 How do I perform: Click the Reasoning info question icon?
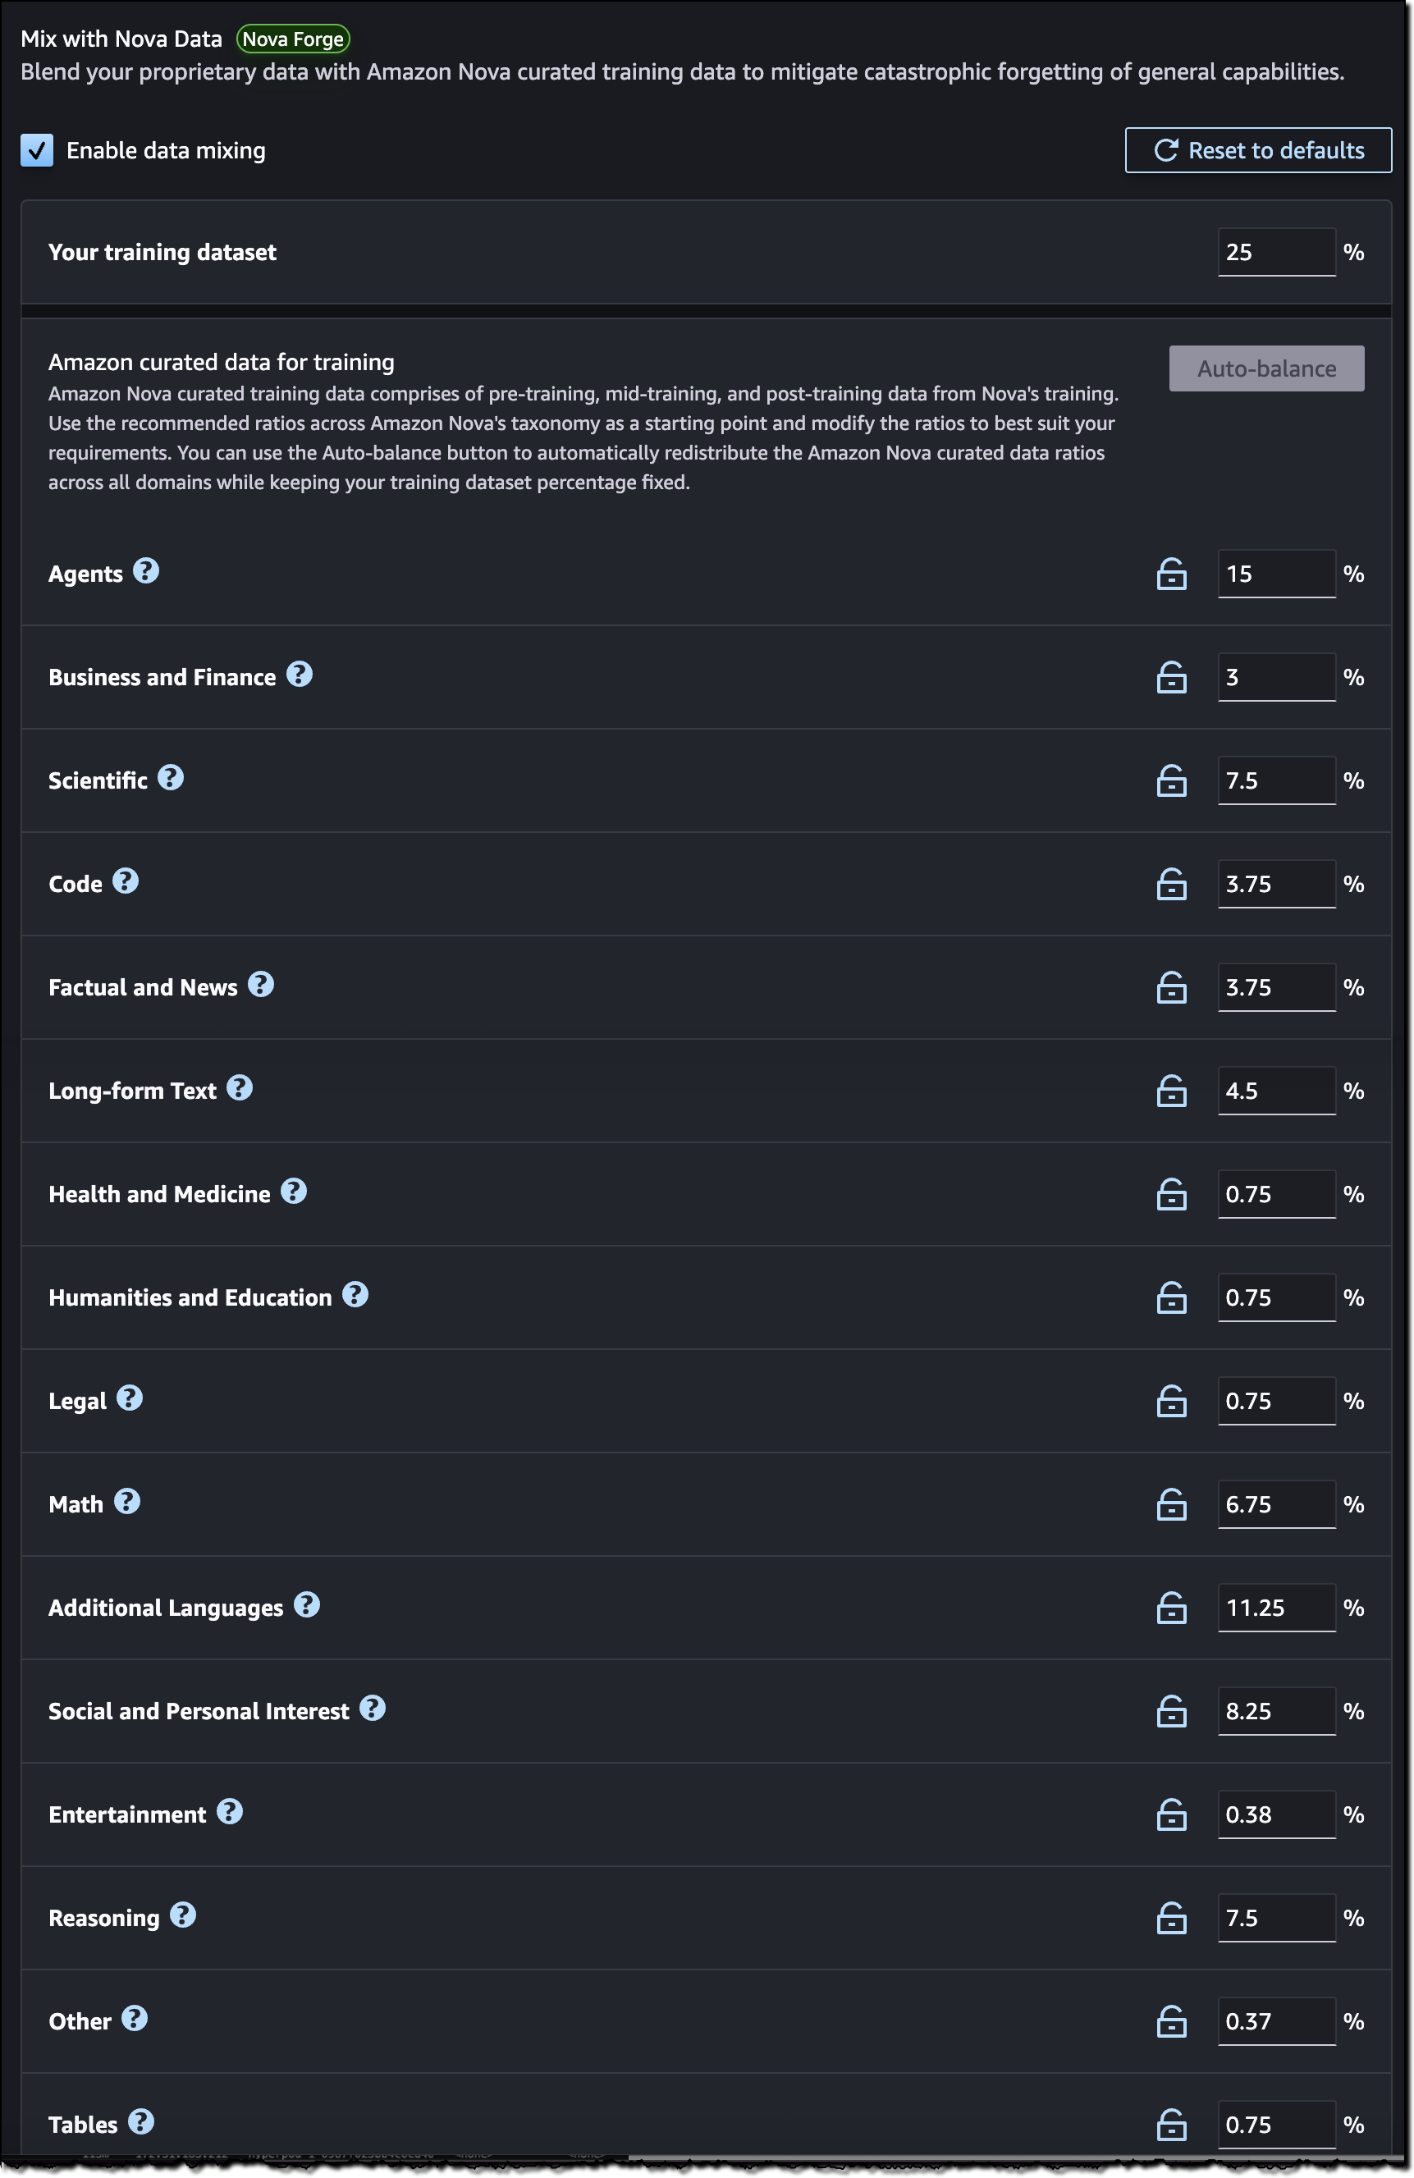pyautogui.click(x=183, y=1915)
